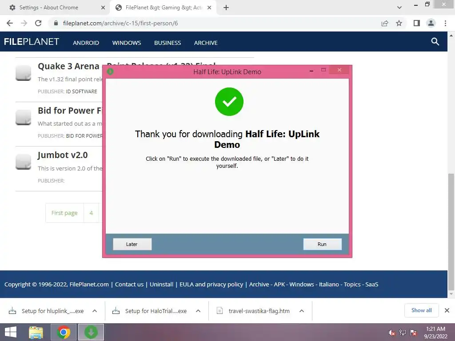
Task: Close the downloads shelf
Action: (x=447, y=310)
